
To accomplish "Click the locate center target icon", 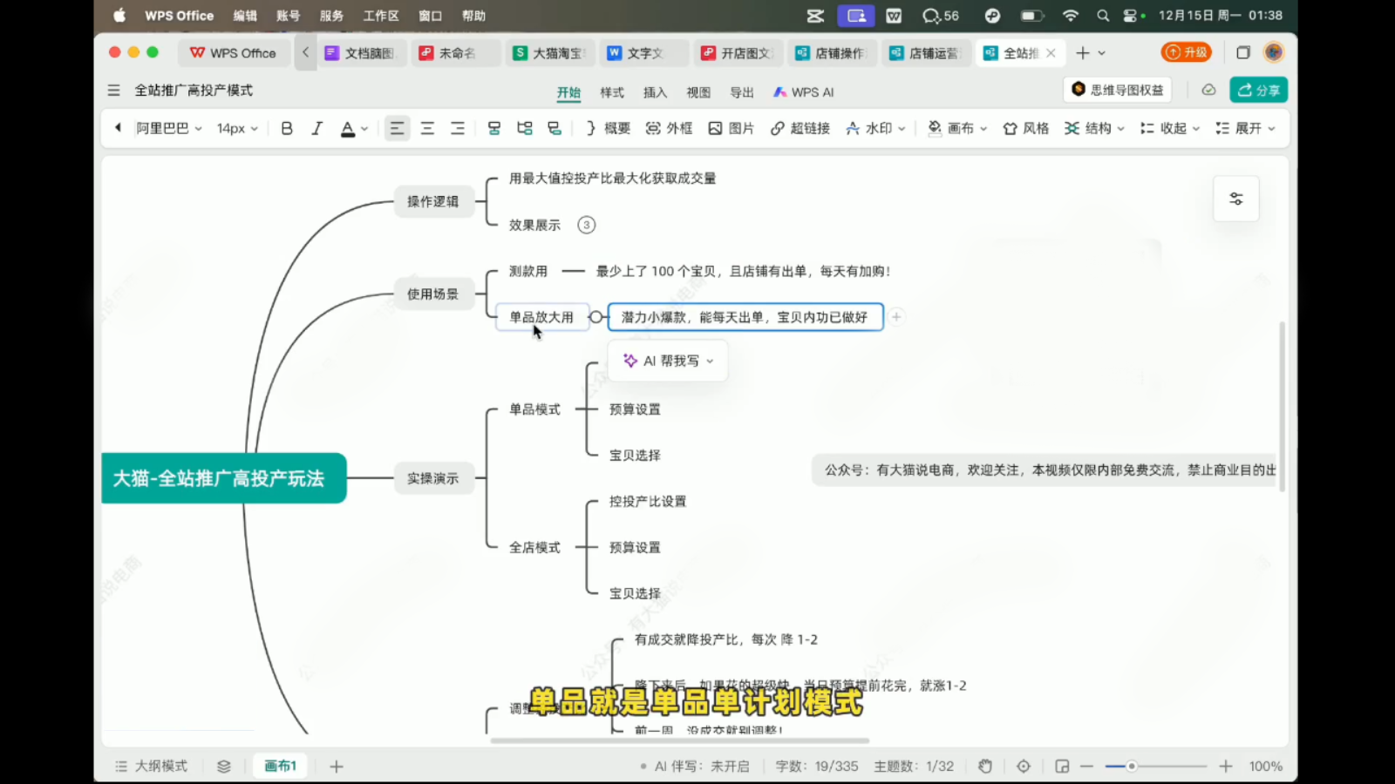I will [x=1024, y=766].
